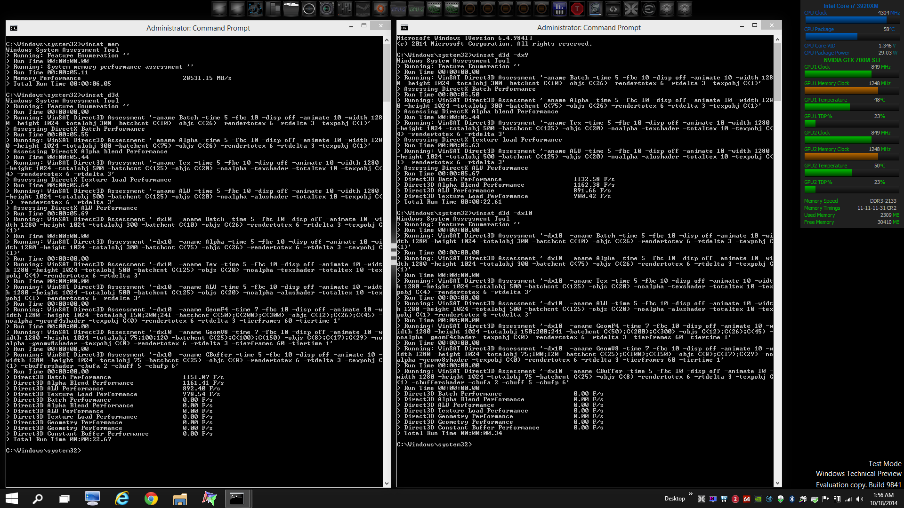Click the Windows Start button
The width and height of the screenshot is (904, 508).
12,499
